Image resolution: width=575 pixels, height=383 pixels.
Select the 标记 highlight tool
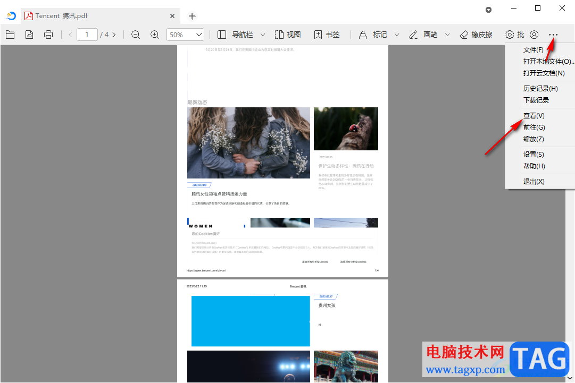372,35
